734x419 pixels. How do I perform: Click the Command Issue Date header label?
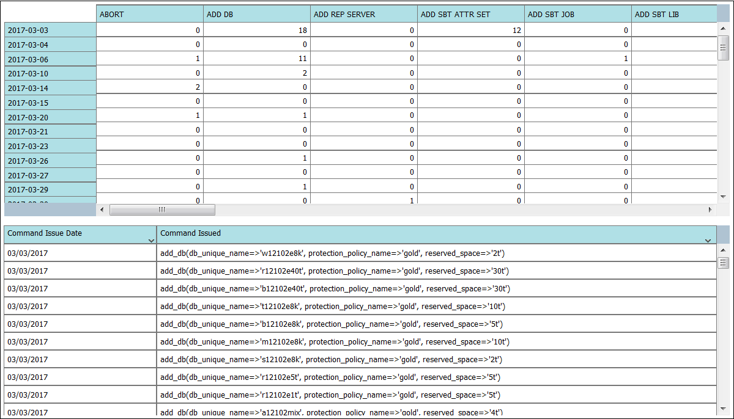[x=45, y=233]
